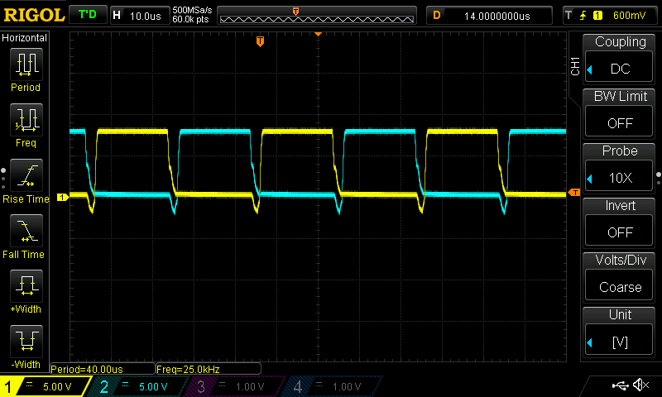Viewport: 662px width, 397px height.
Task: Click the waveform memory overview bar
Action: pyautogui.click(x=317, y=16)
